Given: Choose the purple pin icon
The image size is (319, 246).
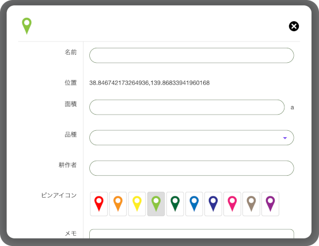Looking at the screenshot, I should [271, 204].
